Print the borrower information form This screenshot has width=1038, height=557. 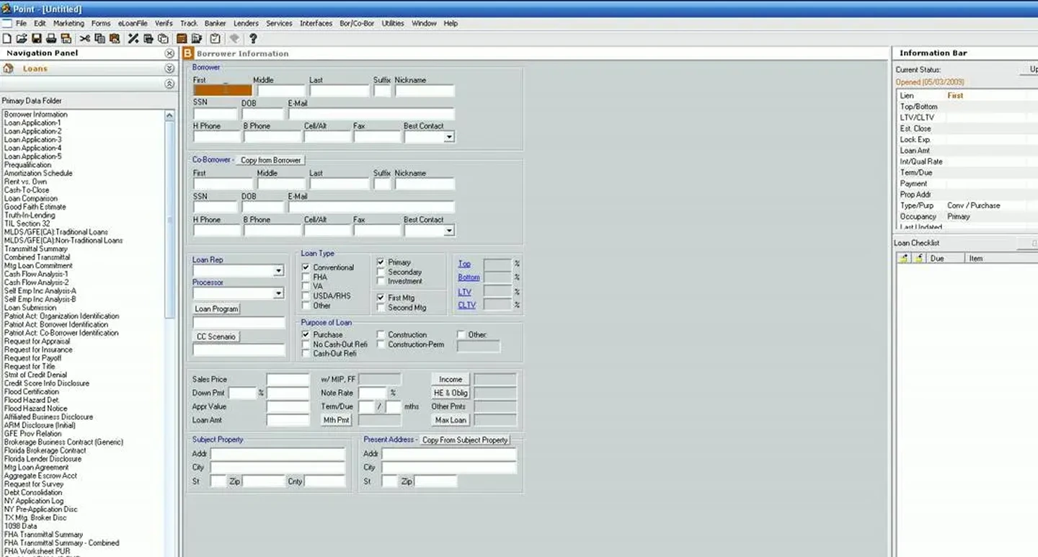pyautogui.click(x=51, y=39)
